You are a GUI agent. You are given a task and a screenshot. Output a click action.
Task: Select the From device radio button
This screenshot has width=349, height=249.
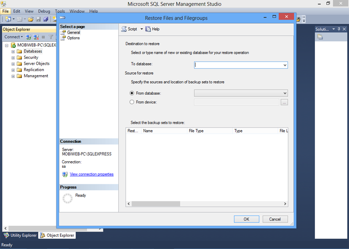tap(132, 102)
